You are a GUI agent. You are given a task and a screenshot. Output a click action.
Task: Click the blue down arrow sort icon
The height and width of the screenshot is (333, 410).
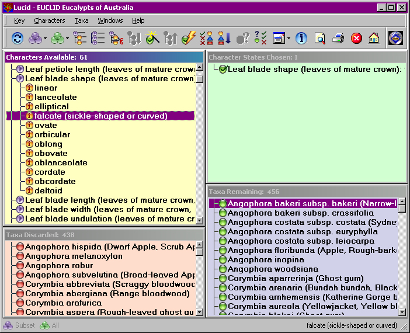pos(224,38)
